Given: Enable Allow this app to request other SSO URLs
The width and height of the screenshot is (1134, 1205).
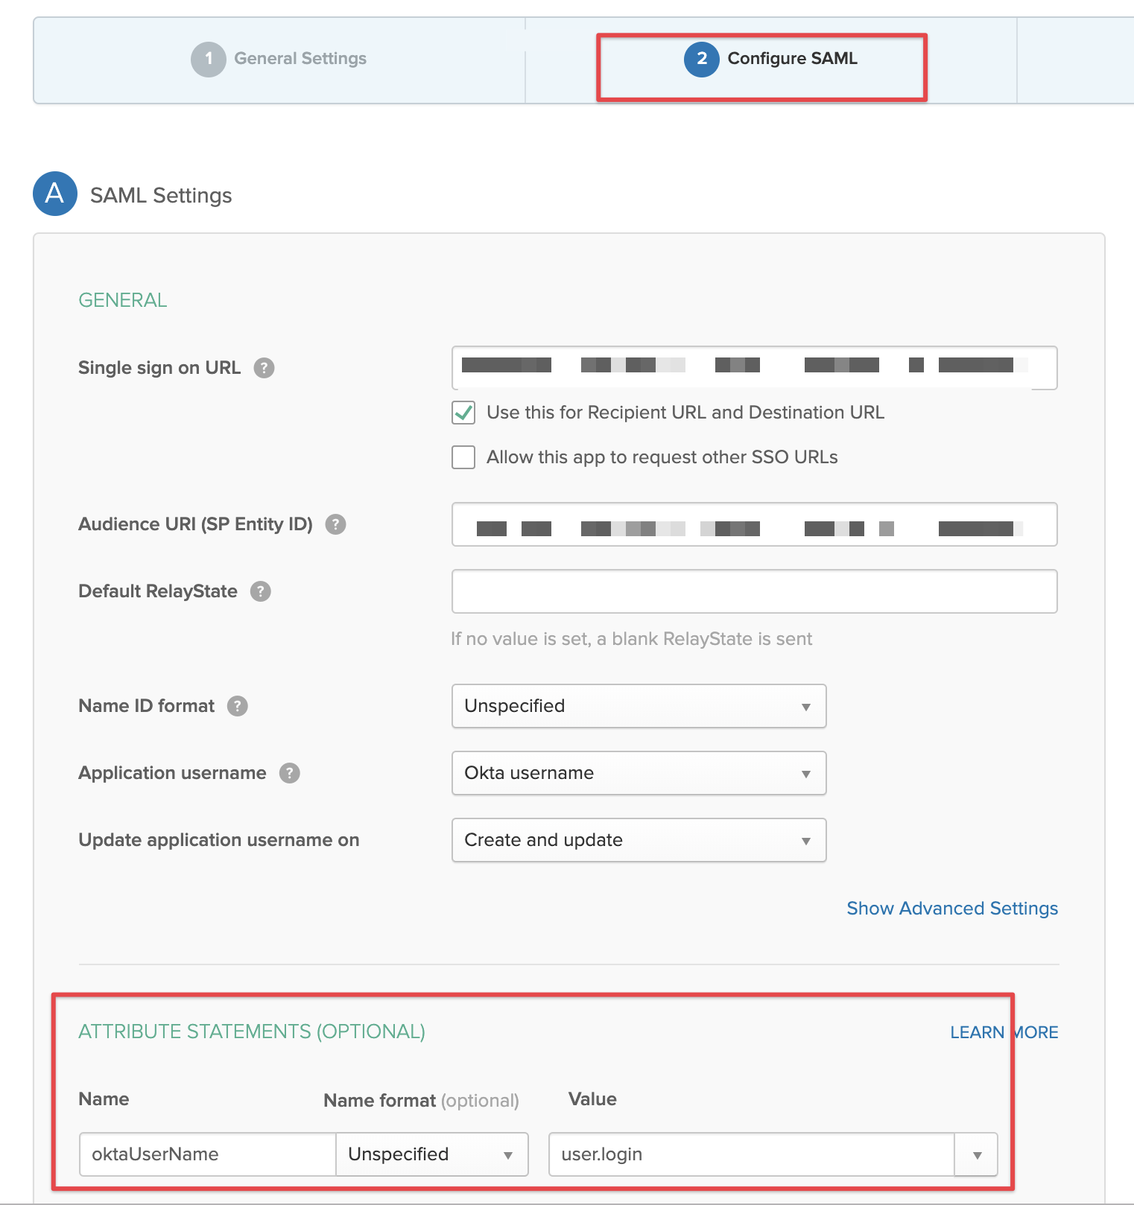Looking at the screenshot, I should tap(463, 457).
